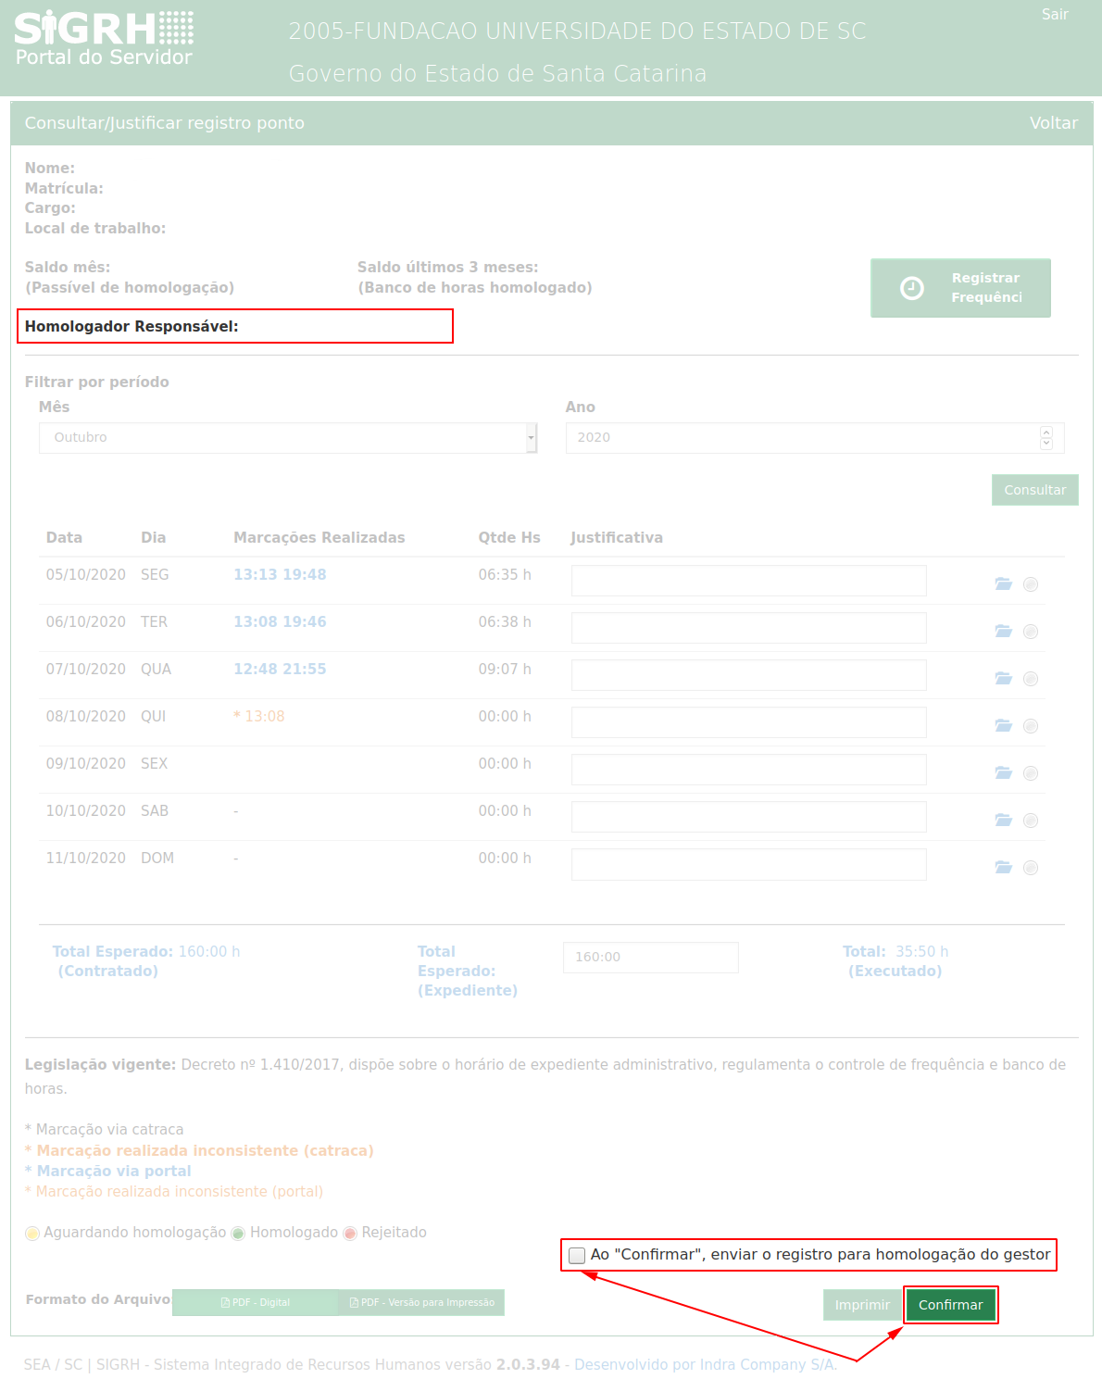Open folder icon in 11/10/2020 row
This screenshot has height=1379, width=1102.
click(1003, 867)
